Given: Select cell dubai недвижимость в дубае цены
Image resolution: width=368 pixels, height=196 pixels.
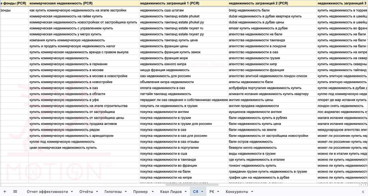Looking at the screenshot, I should click(272, 22).
